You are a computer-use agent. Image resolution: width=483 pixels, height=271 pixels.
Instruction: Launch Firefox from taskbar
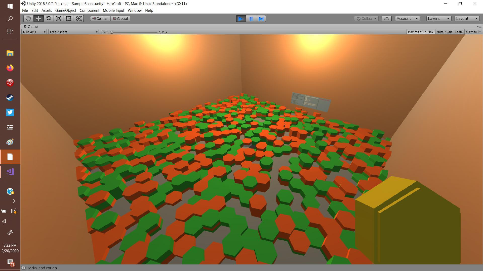[x=10, y=68]
